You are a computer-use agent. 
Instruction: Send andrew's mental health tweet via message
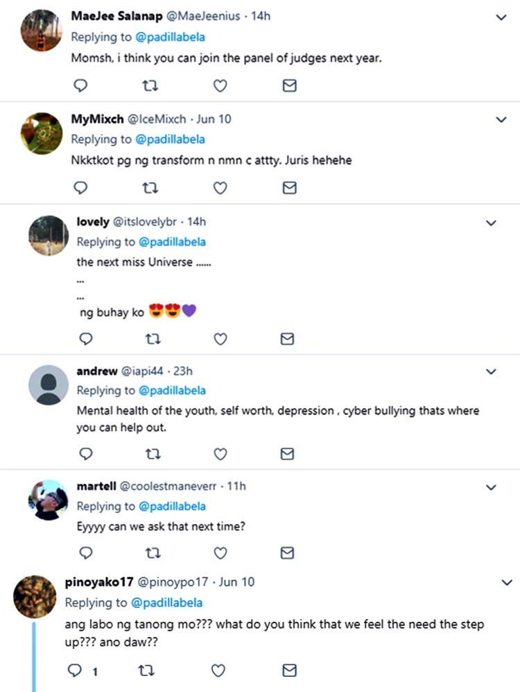287,454
